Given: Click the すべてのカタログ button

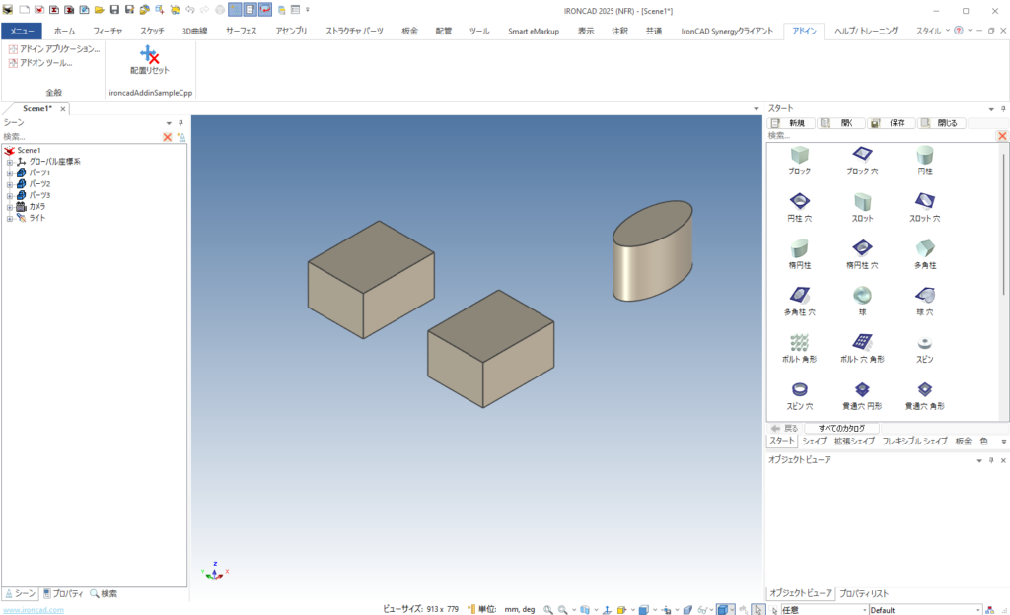Looking at the screenshot, I should 841,428.
